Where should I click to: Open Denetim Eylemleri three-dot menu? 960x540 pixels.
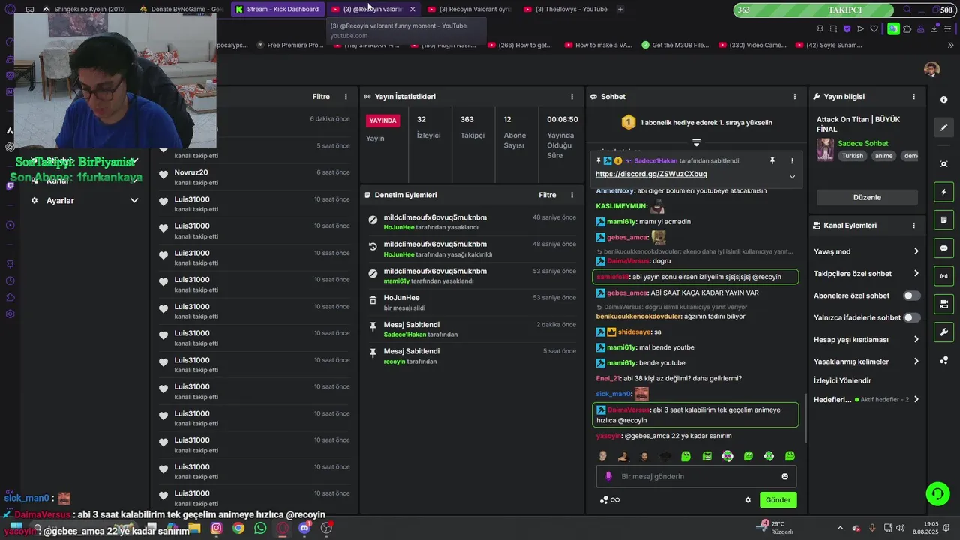(571, 195)
